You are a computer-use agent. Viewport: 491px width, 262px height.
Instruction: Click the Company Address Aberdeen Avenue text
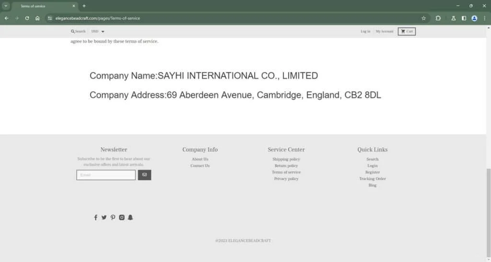[x=235, y=95]
